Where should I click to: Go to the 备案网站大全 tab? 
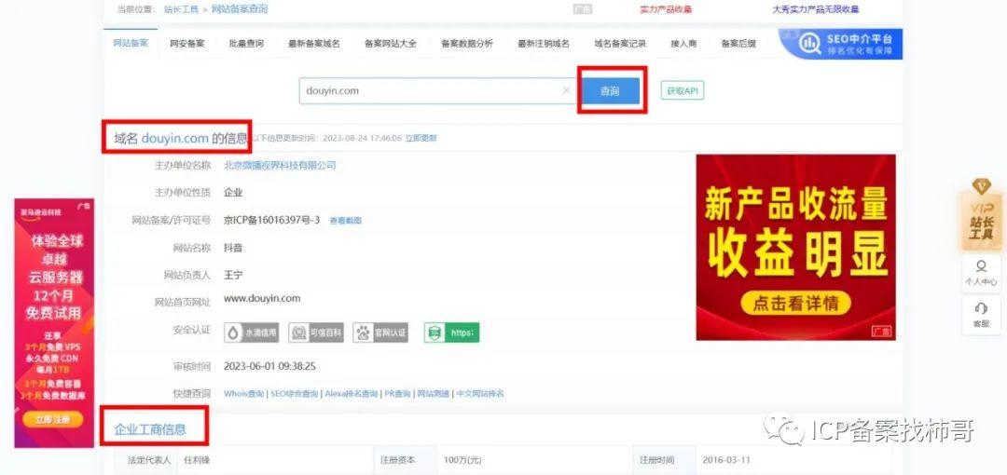pos(391,44)
